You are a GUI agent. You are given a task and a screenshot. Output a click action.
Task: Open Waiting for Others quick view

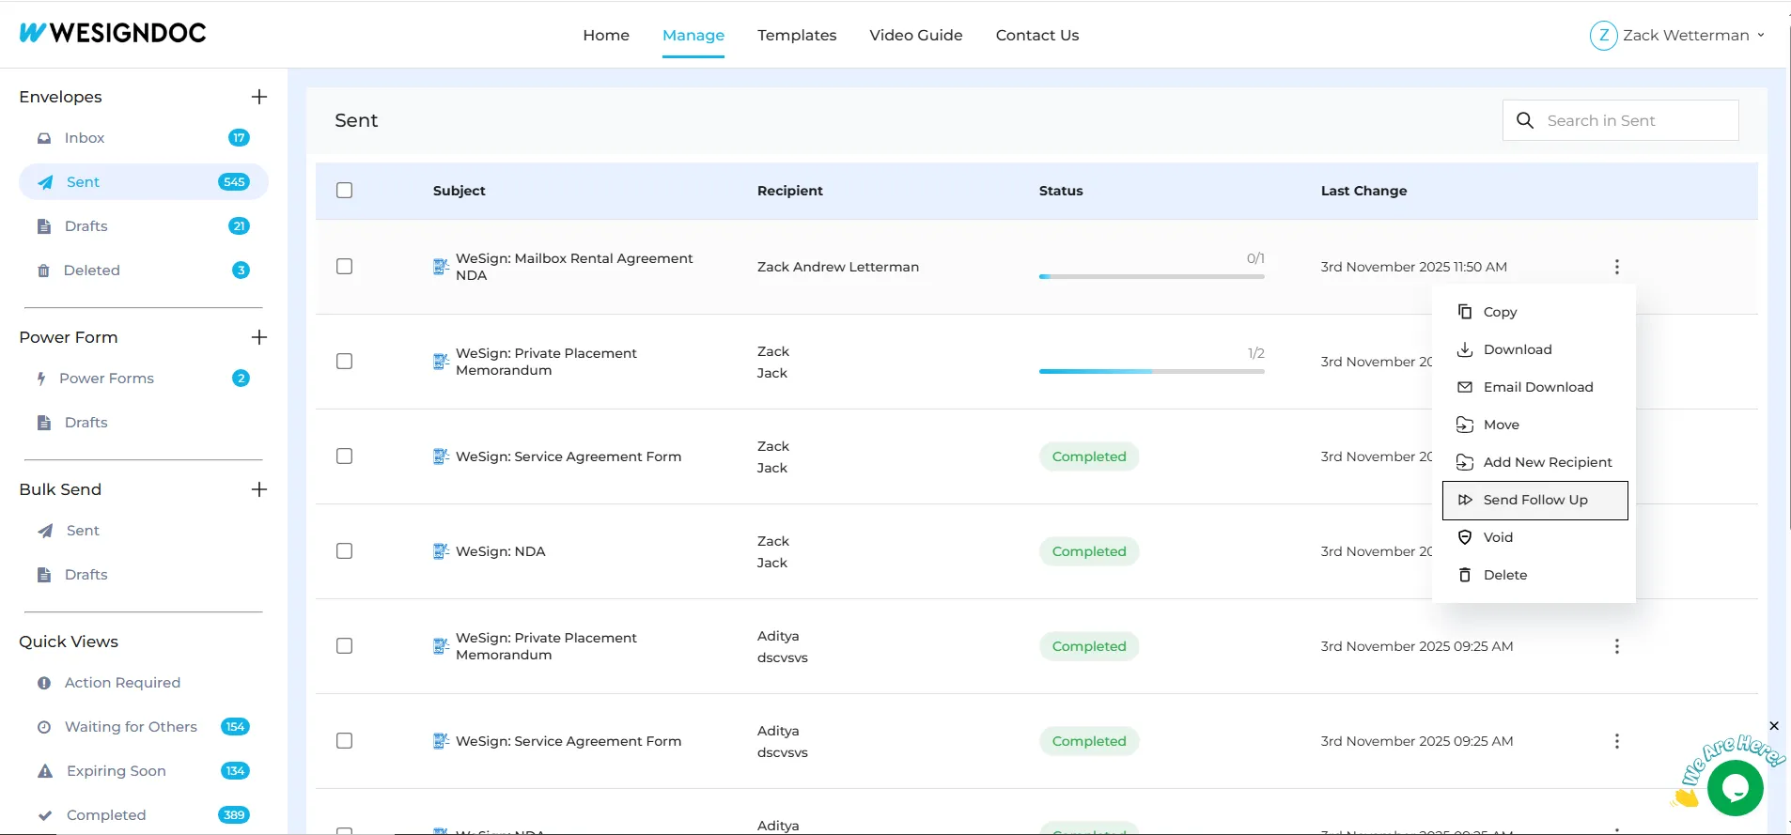tap(131, 727)
